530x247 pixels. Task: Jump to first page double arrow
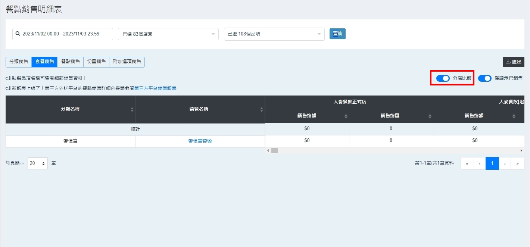(x=467, y=163)
